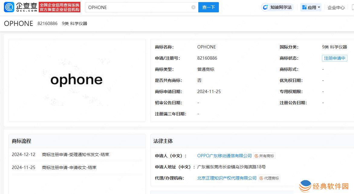
Task: Click the ophone trademark image
Action: pyautogui.click(x=77, y=80)
